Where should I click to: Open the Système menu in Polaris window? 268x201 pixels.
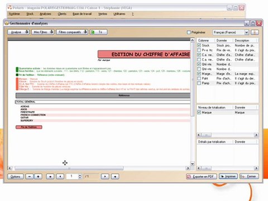click(14, 14)
